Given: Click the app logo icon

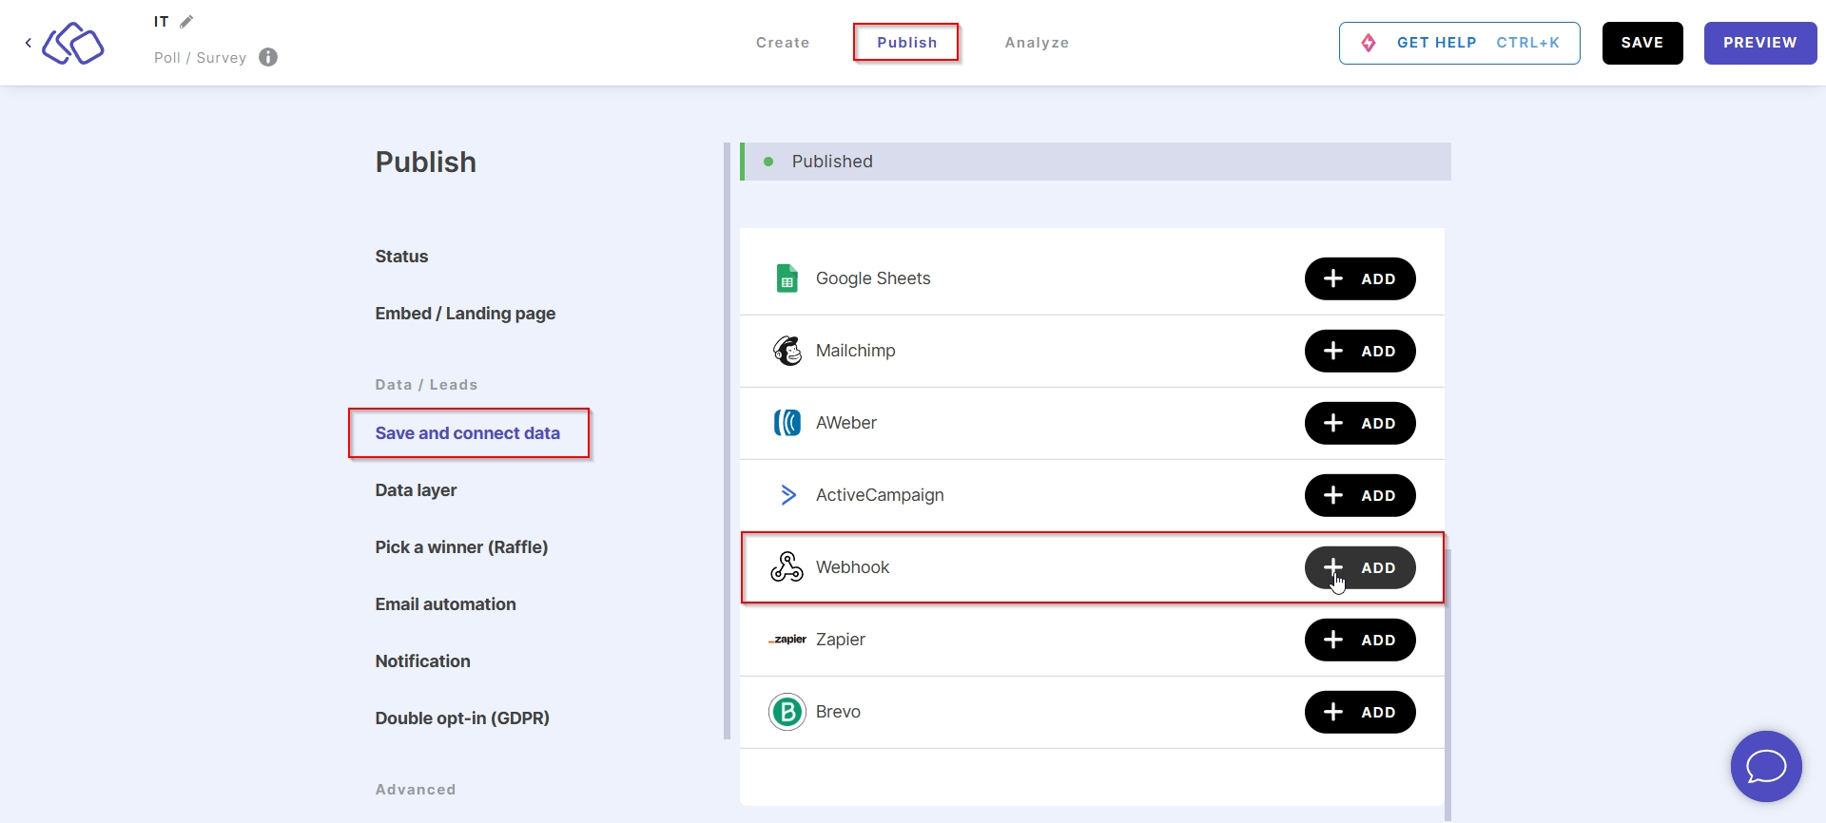Looking at the screenshot, I should (73, 44).
